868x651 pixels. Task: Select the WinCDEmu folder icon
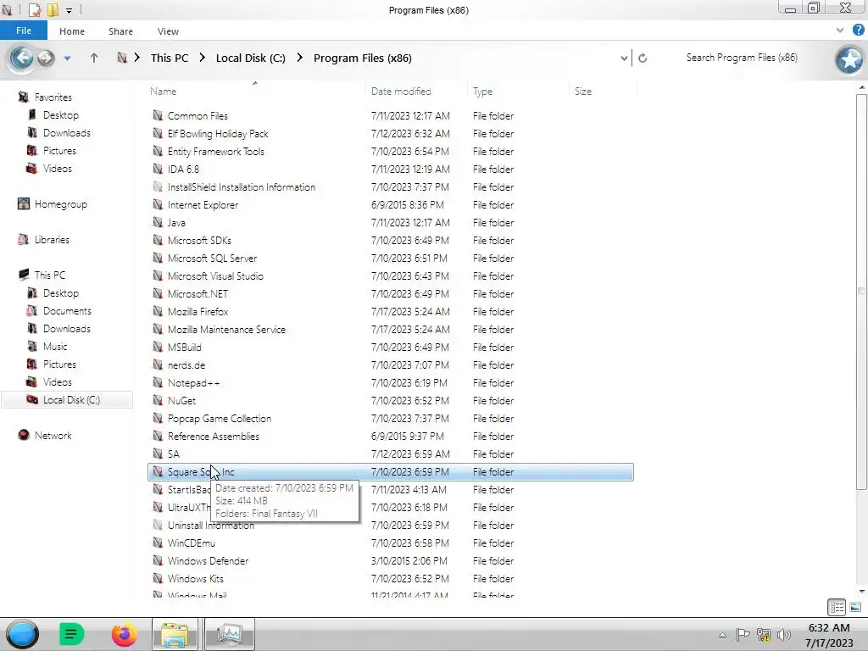(158, 543)
